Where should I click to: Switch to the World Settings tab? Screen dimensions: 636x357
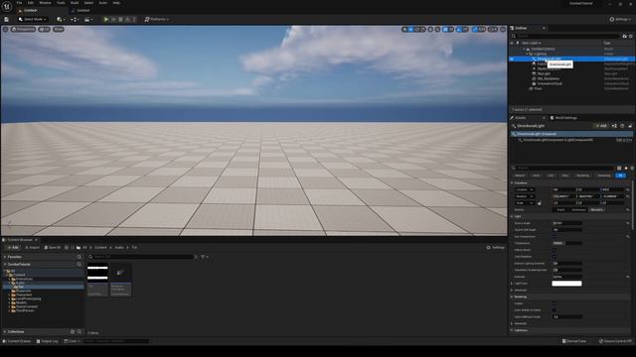563,118
